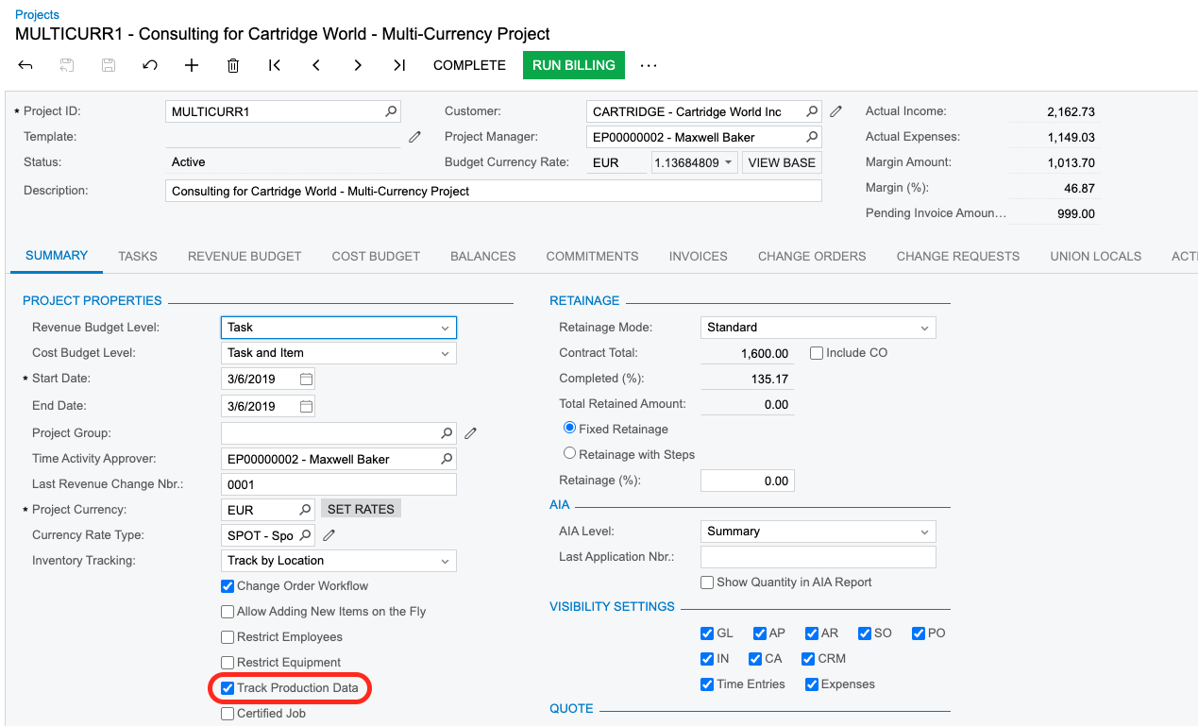
Task: Go to next record arrow
Action: [x=358, y=65]
